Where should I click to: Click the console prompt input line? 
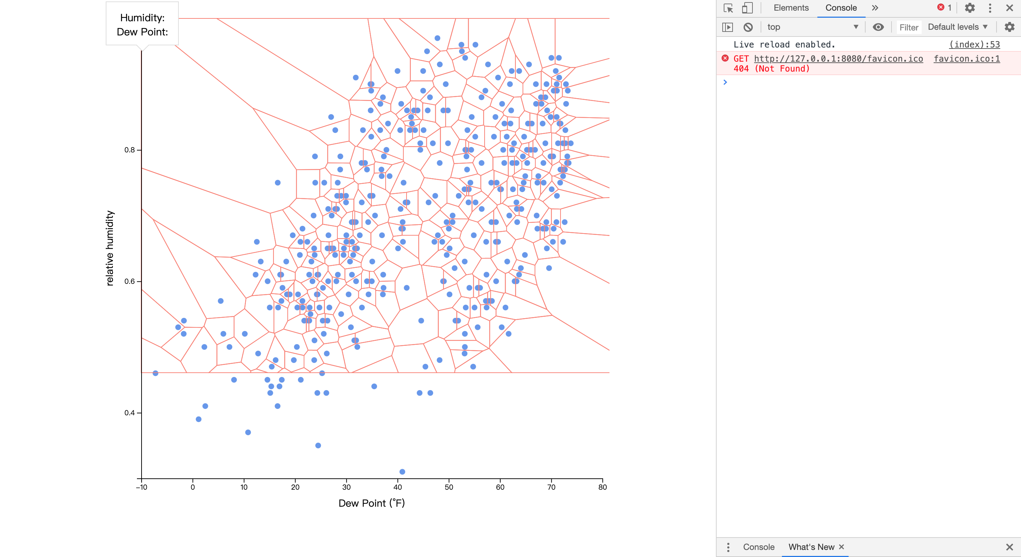(x=872, y=82)
